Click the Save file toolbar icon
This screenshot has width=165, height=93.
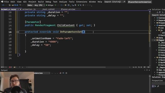[x=15, y=5]
